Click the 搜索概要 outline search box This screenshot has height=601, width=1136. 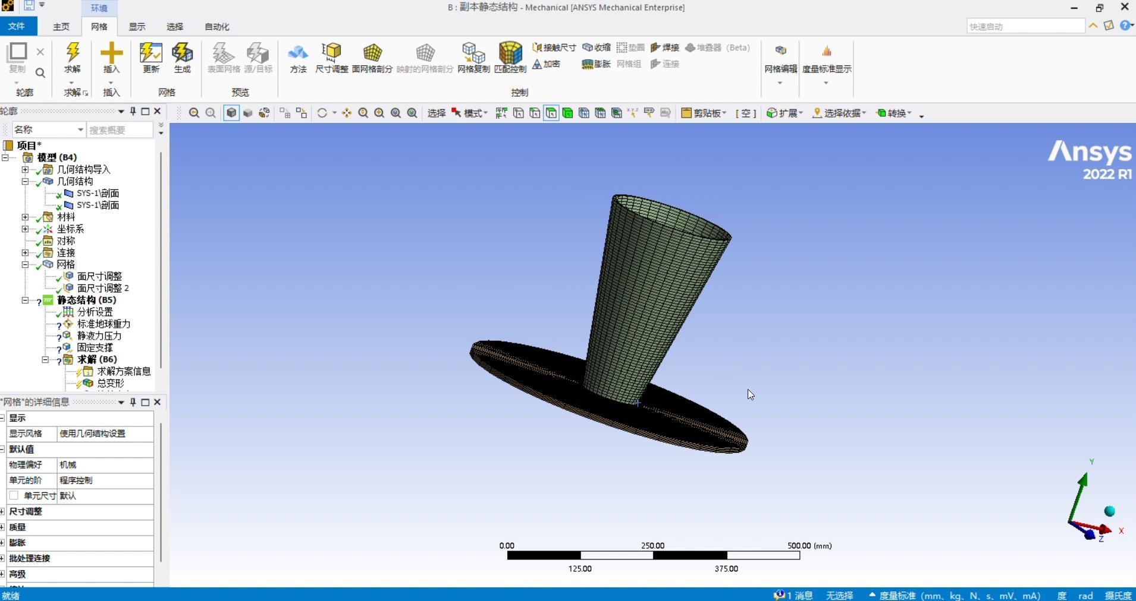(x=120, y=129)
